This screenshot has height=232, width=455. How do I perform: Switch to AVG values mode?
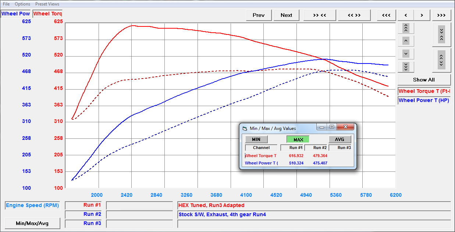pyautogui.click(x=340, y=139)
